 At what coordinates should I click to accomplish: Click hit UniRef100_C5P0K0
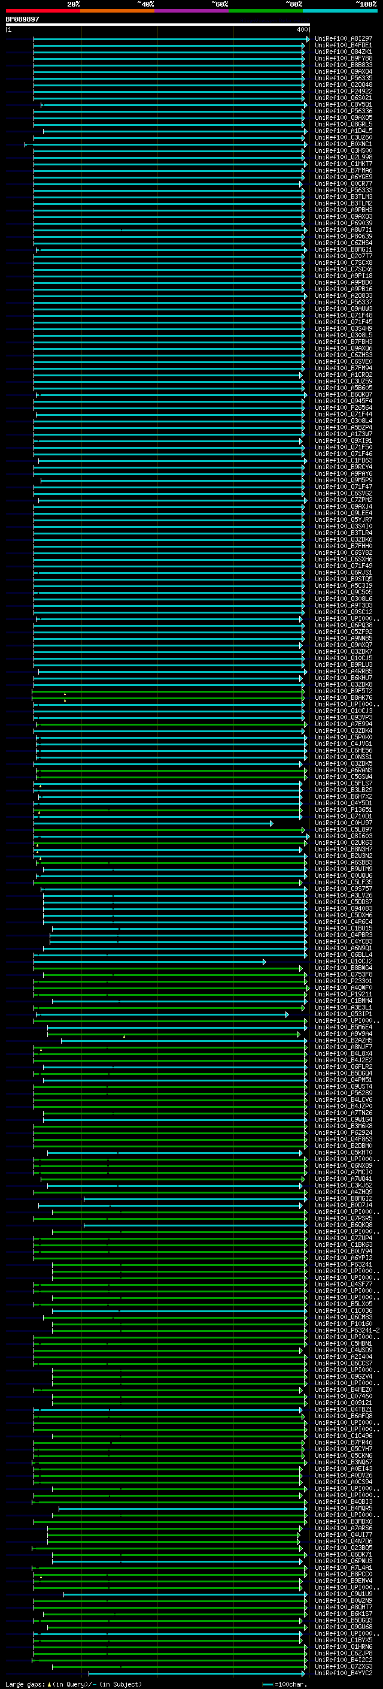343,737
